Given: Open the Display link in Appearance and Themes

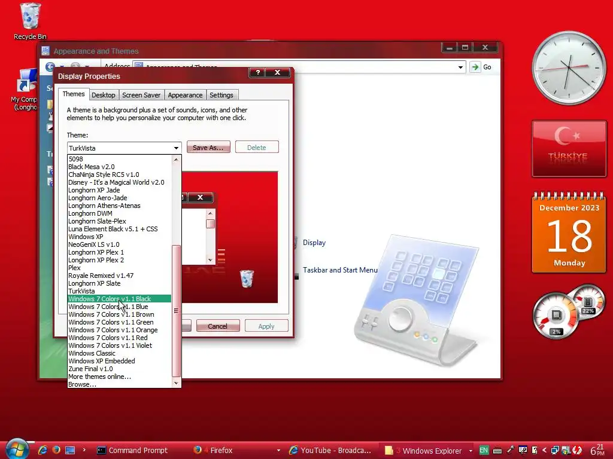Looking at the screenshot, I should (x=314, y=243).
